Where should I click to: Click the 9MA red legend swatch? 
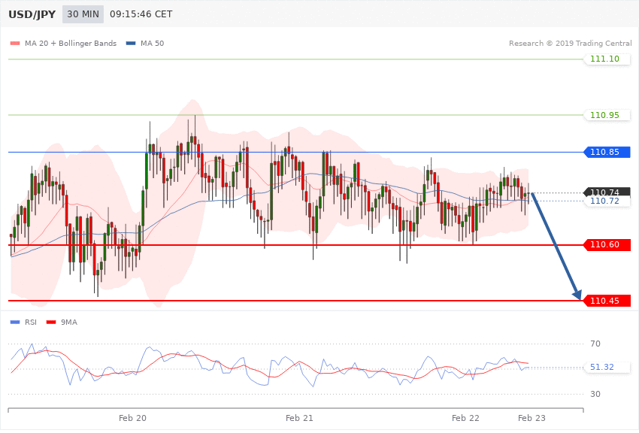[x=51, y=322]
